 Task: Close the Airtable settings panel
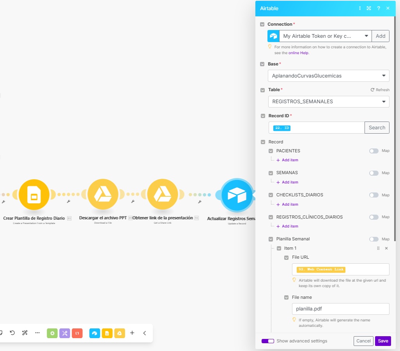(x=388, y=8)
